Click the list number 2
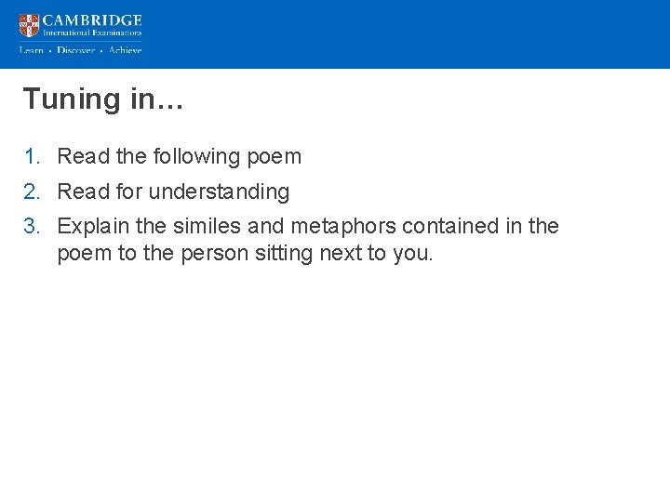The image size is (670, 502). 32,192
